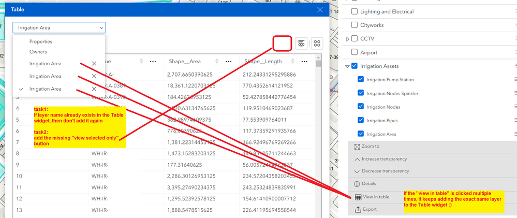Open layer Details option

point(369,184)
